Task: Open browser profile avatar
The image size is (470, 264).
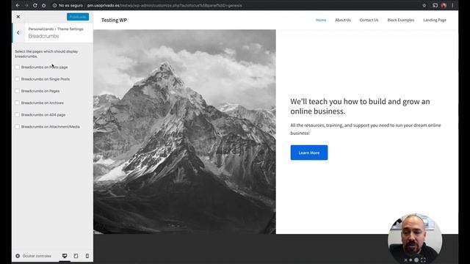Action: tap(444, 5)
